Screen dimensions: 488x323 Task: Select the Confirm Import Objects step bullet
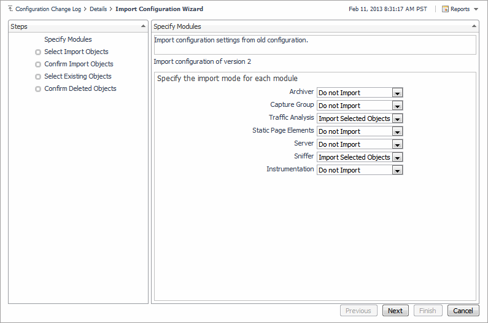pos(38,64)
